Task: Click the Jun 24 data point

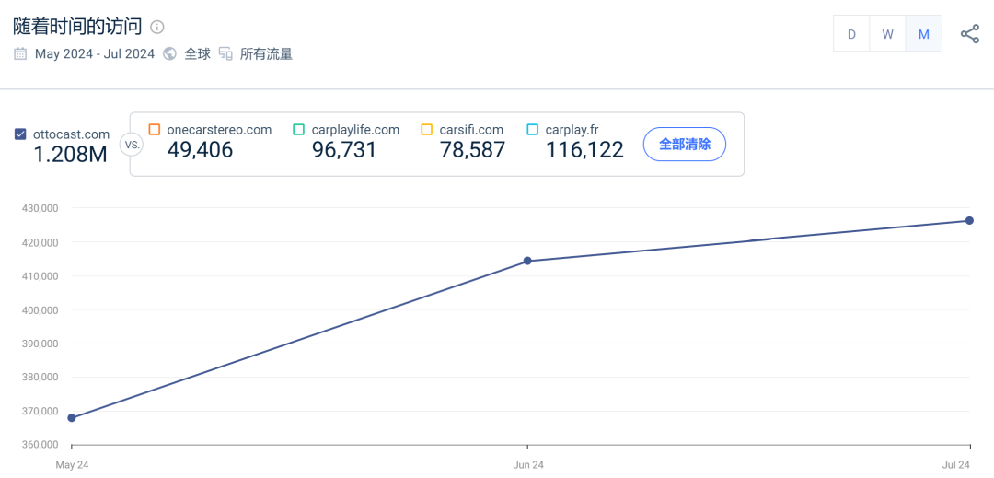Action: (x=527, y=261)
